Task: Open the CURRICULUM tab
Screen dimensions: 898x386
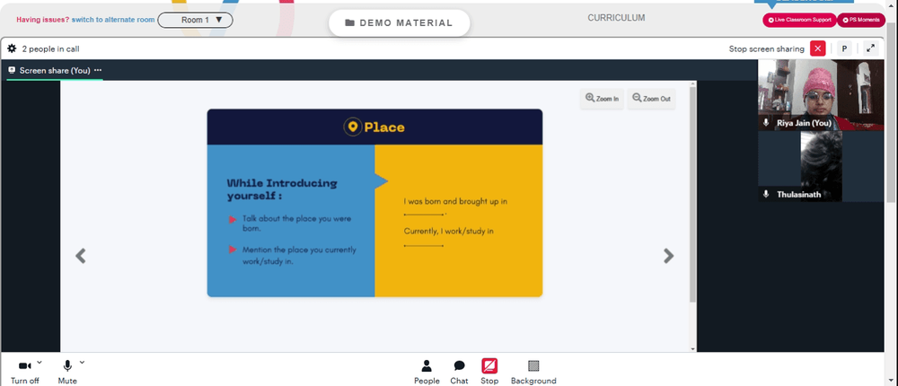Action: pyautogui.click(x=616, y=18)
